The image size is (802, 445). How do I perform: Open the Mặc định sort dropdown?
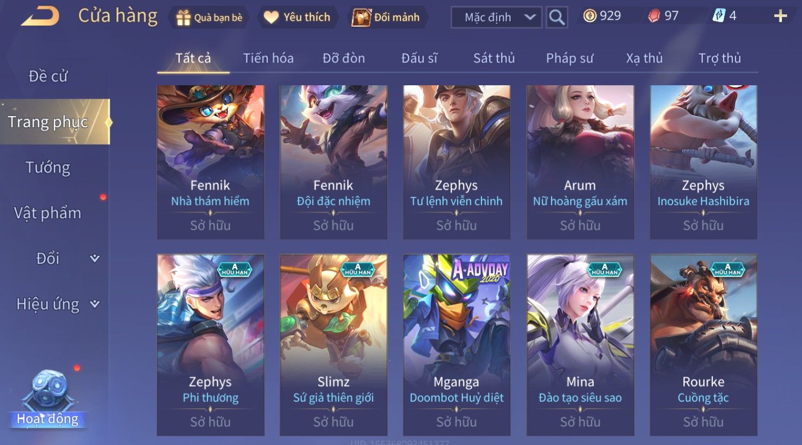click(496, 18)
